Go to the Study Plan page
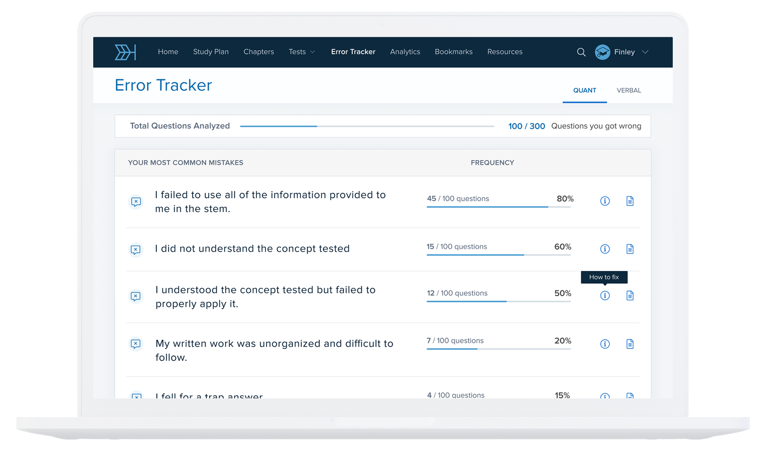Screen dimensions: 769x455 click(x=211, y=52)
